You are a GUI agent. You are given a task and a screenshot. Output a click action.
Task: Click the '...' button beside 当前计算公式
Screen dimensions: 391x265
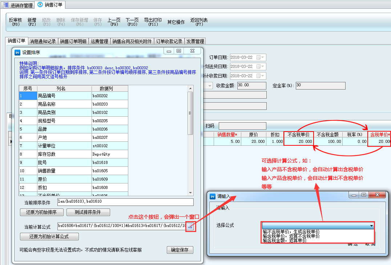click(191, 227)
